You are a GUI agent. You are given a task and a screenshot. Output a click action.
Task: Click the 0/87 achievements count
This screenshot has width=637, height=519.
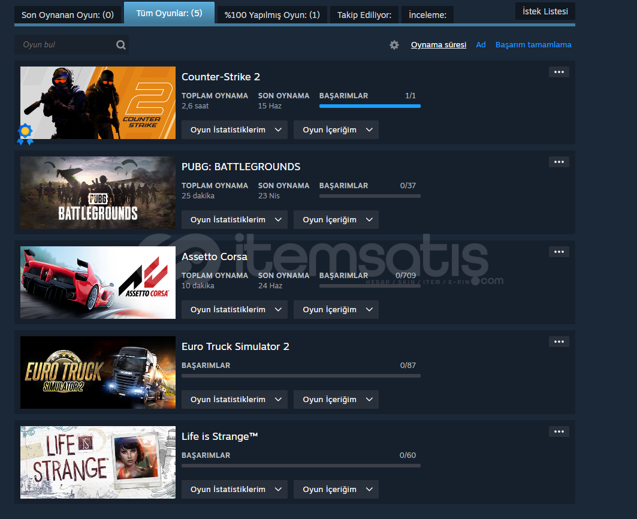click(x=408, y=365)
